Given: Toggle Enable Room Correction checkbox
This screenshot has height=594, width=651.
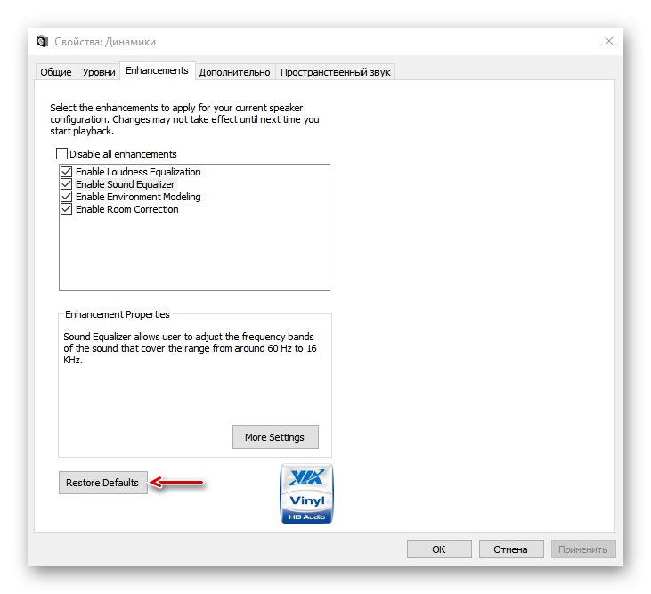Looking at the screenshot, I should (67, 208).
